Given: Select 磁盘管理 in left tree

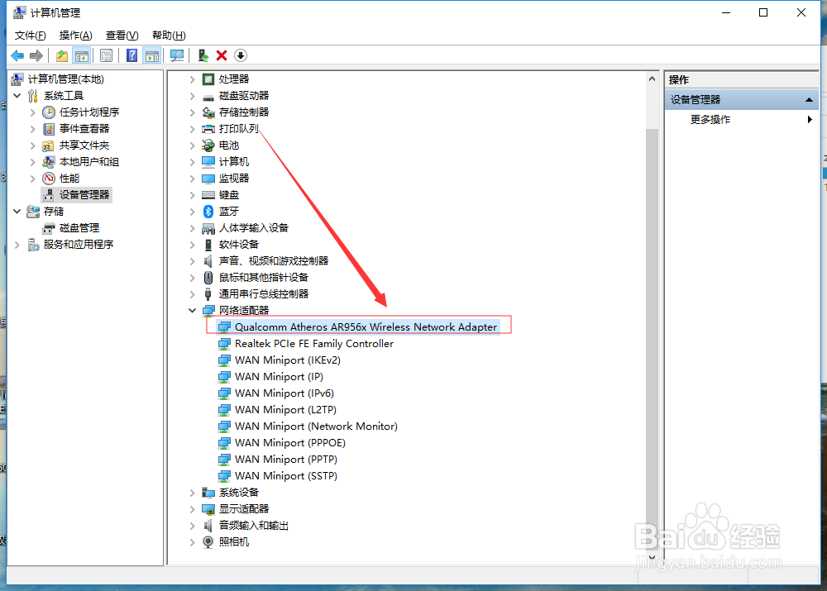Looking at the screenshot, I should pos(79,228).
